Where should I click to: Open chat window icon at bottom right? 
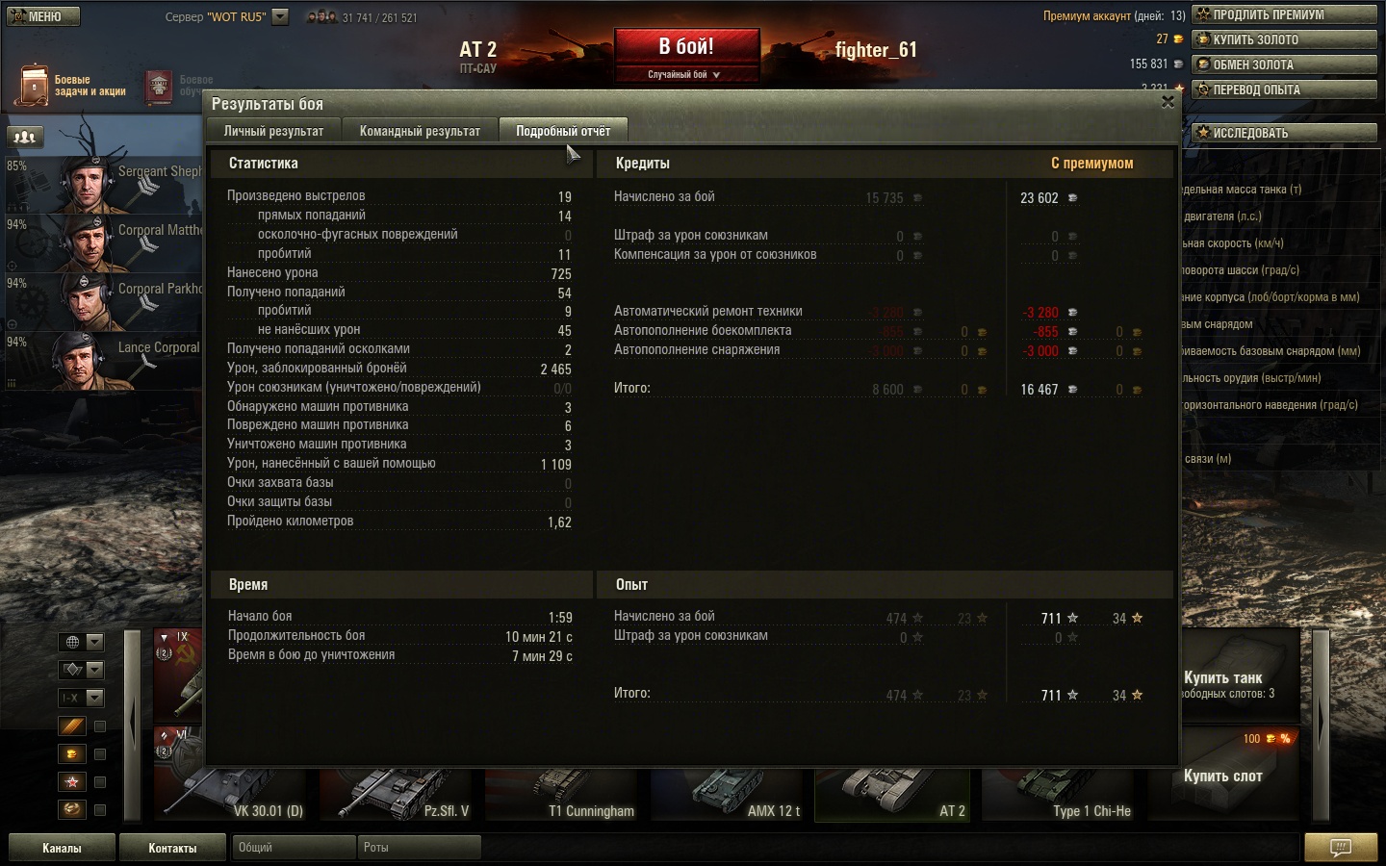pos(1340,848)
